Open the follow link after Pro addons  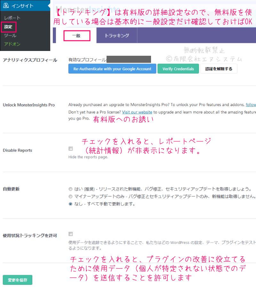(x=251, y=105)
